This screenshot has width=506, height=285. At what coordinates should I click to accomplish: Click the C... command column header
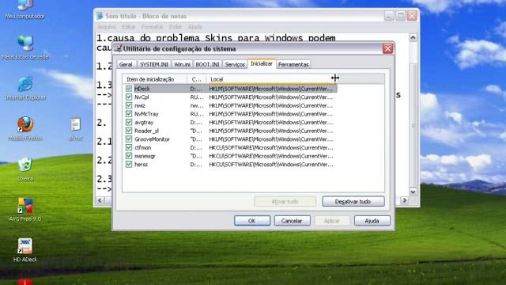197,79
